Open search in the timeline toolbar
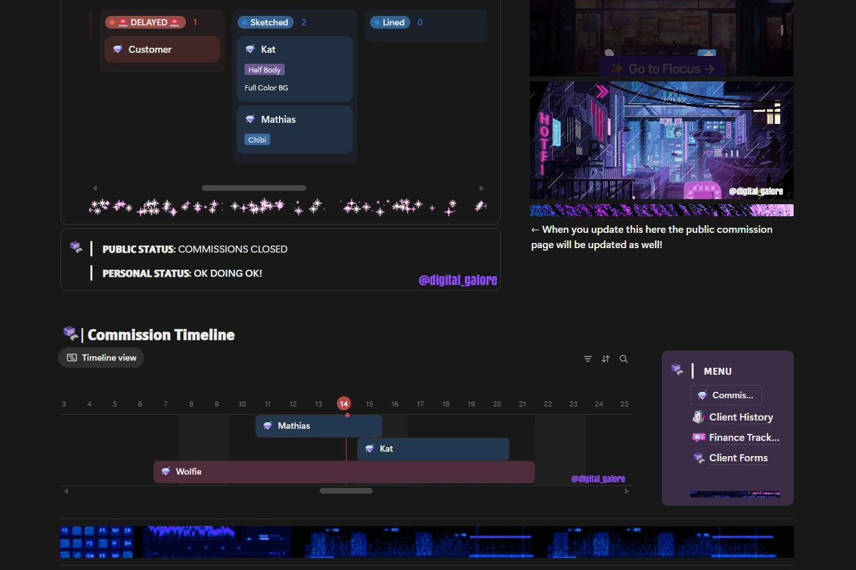Image resolution: width=856 pixels, height=570 pixels. pos(624,359)
